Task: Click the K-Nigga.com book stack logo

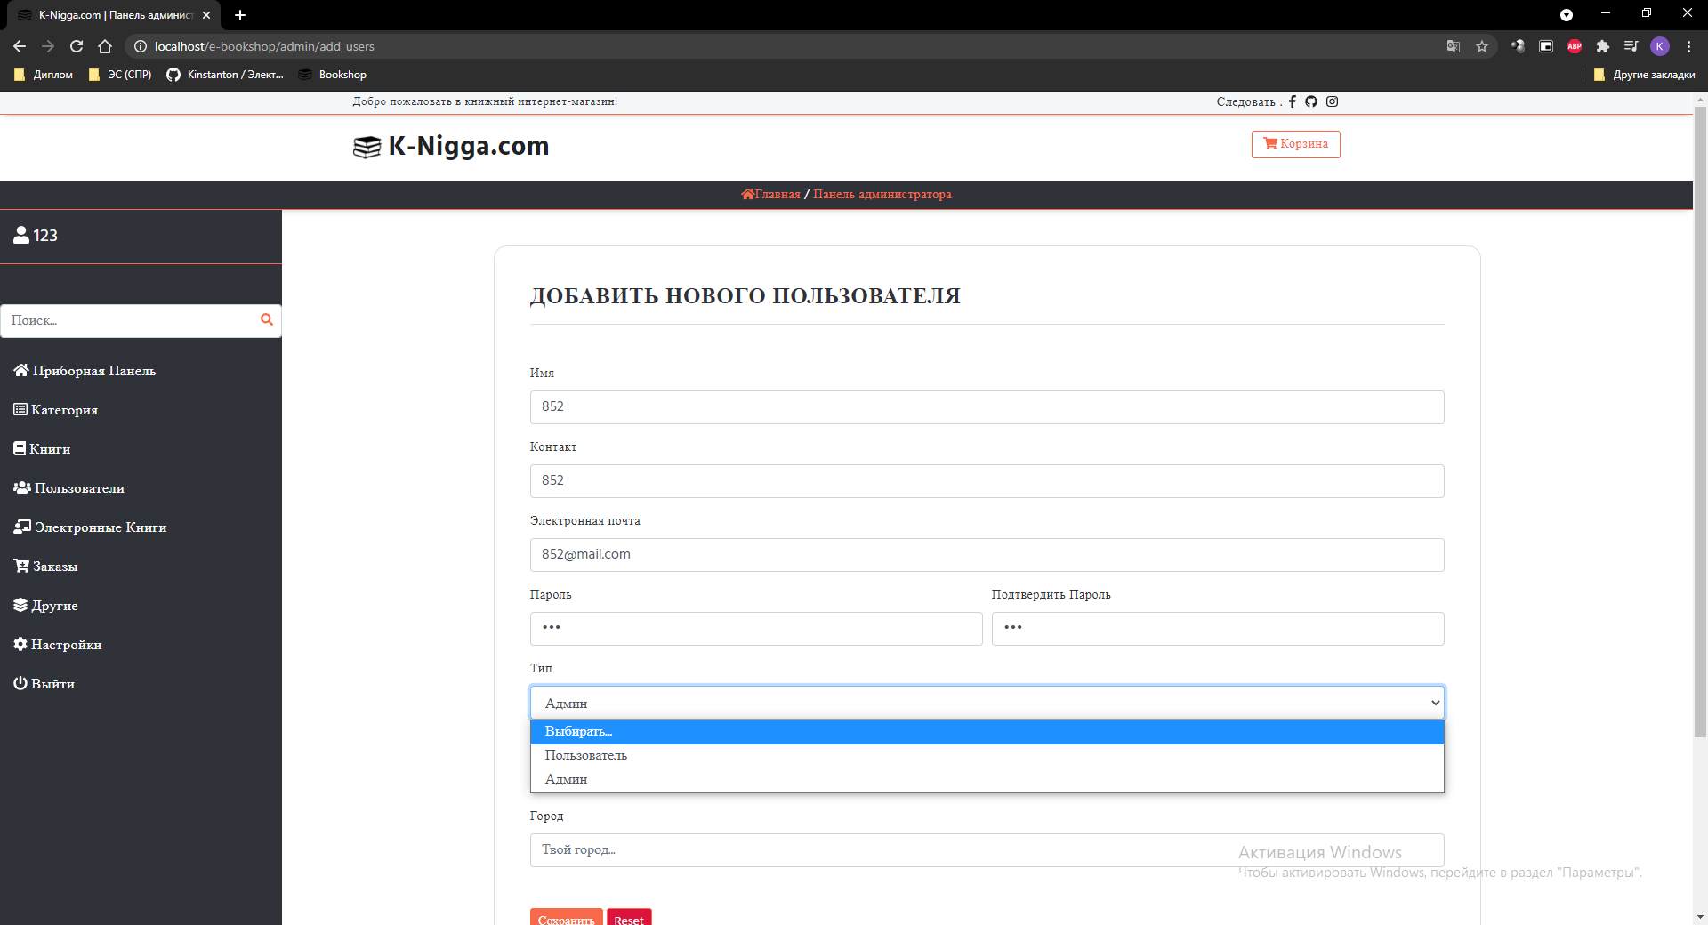Action: [x=367, y=147]
